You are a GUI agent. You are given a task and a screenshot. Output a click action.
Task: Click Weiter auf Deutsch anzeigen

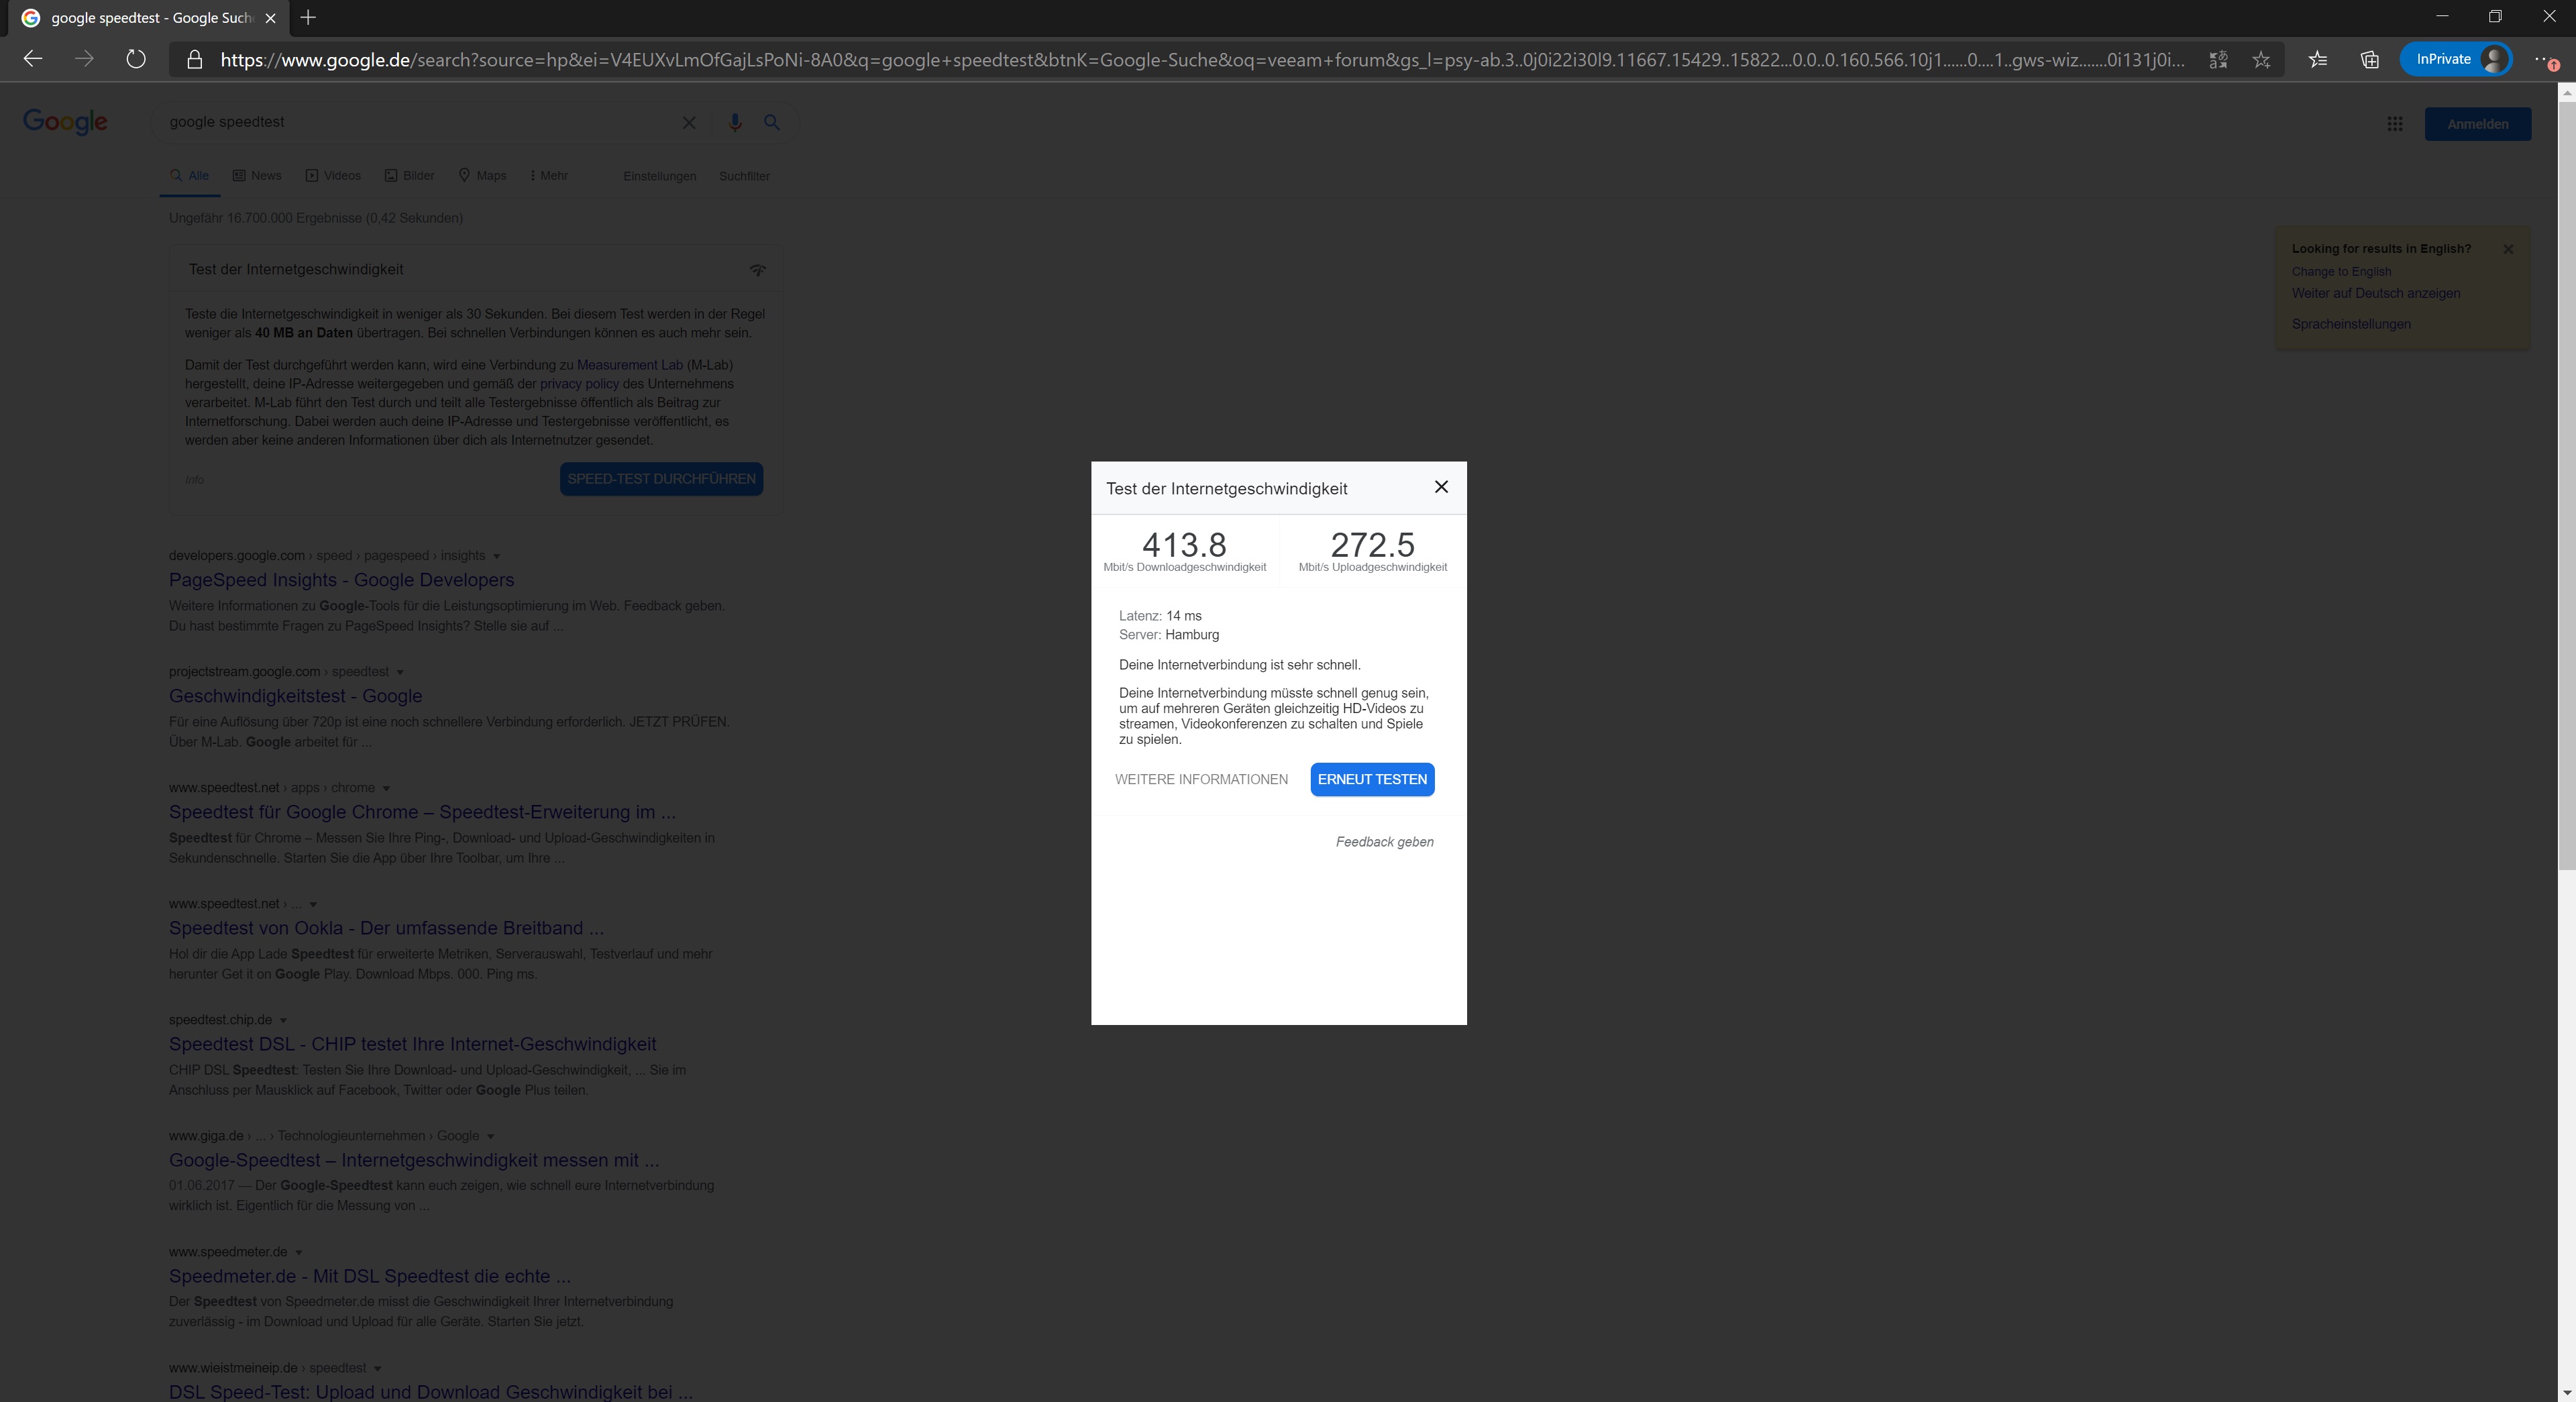(2376, 293)
